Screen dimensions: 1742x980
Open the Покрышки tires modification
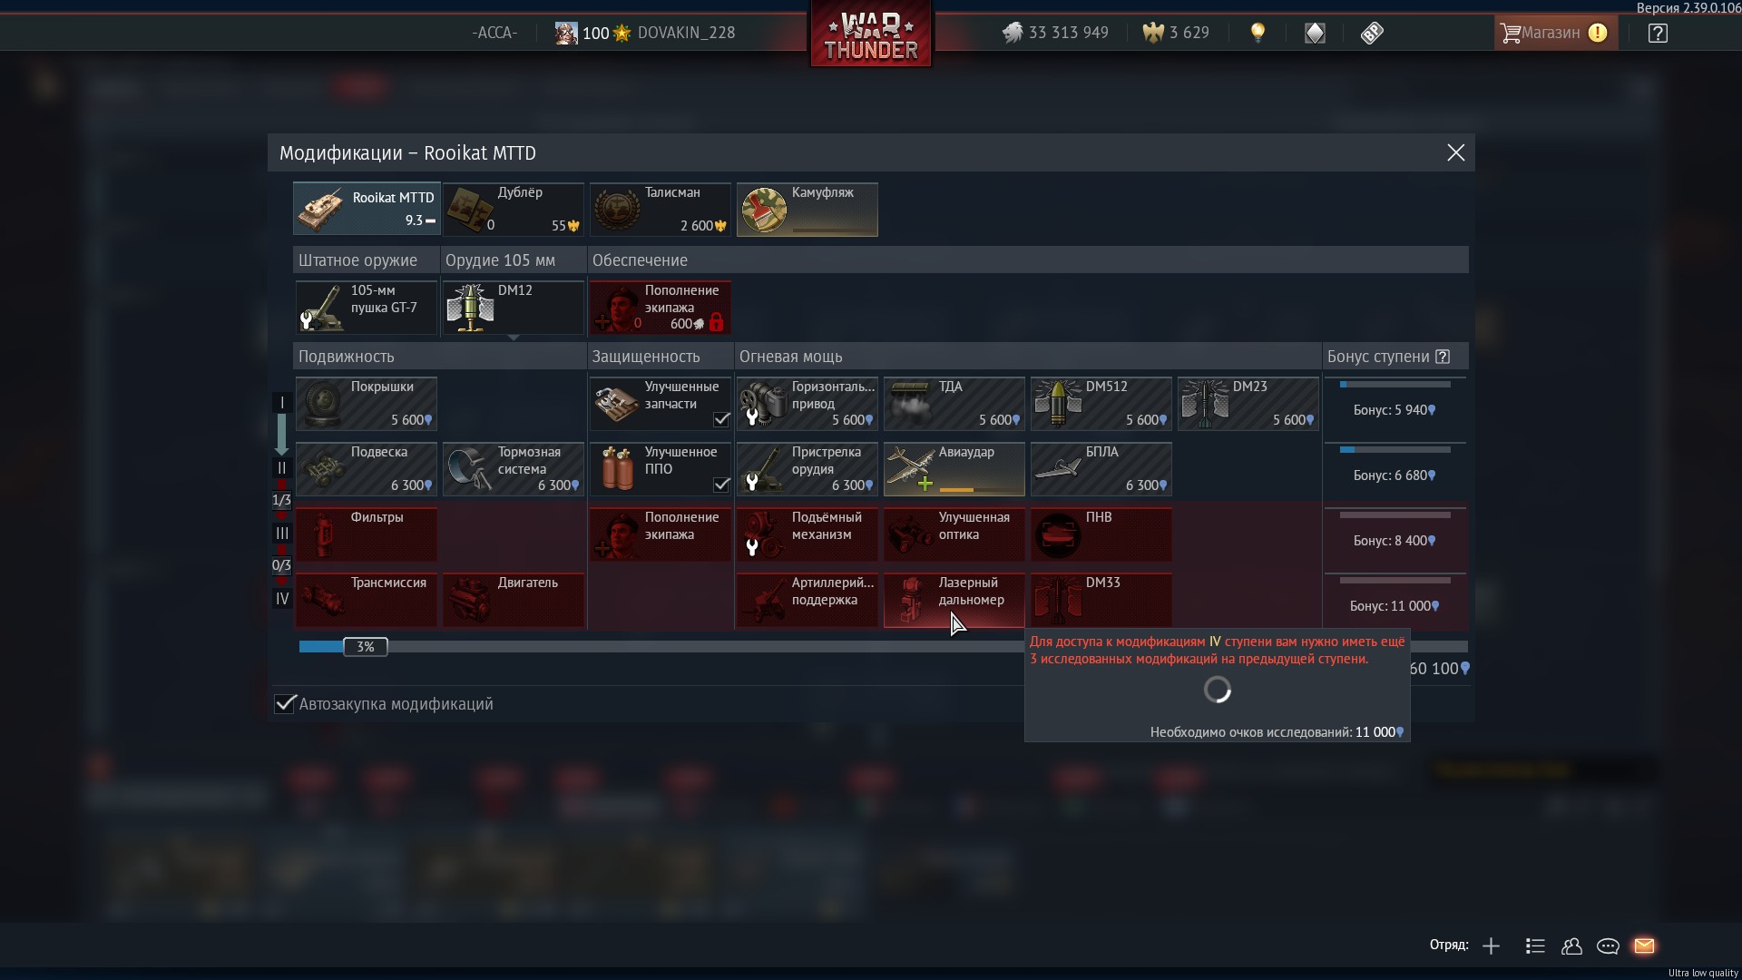click(x=367, y=404)
